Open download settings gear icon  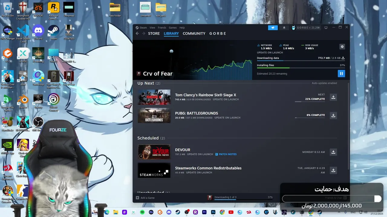pos(342,47)
